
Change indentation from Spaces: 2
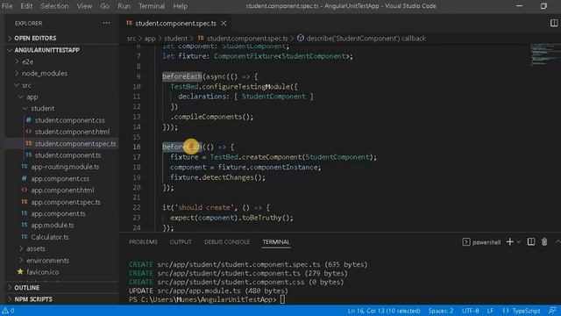440,311
